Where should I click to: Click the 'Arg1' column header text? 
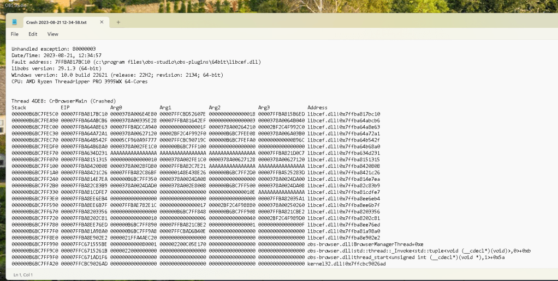[165, 107]
